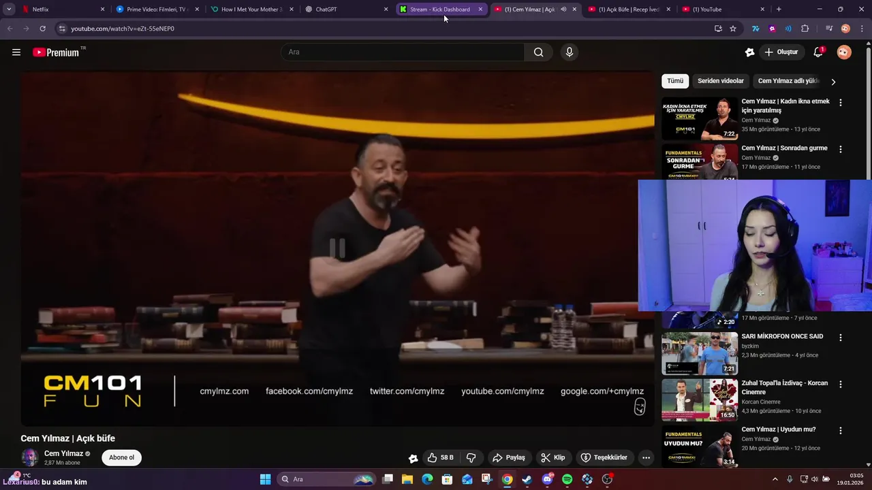This screenshot has height=490, width=872.
Task: Open options for SARI MİKROFON ONCE SAID
Action: tap(840, 338)
